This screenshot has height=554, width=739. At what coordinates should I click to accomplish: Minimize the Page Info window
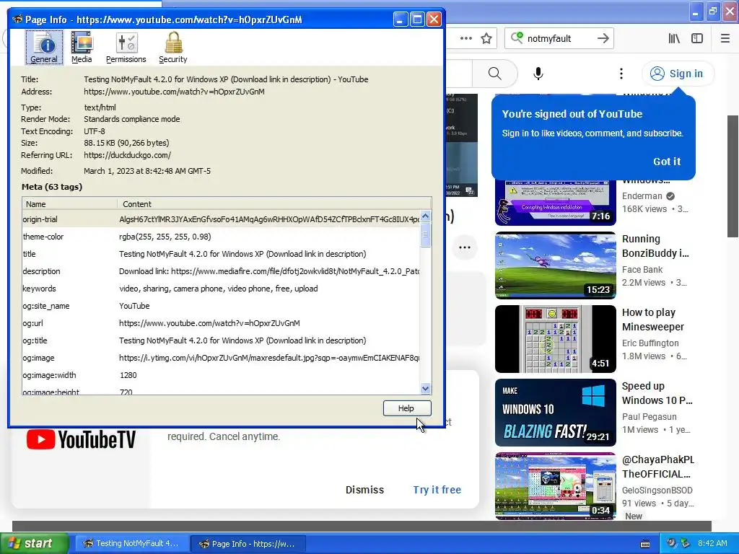[400, 19]
